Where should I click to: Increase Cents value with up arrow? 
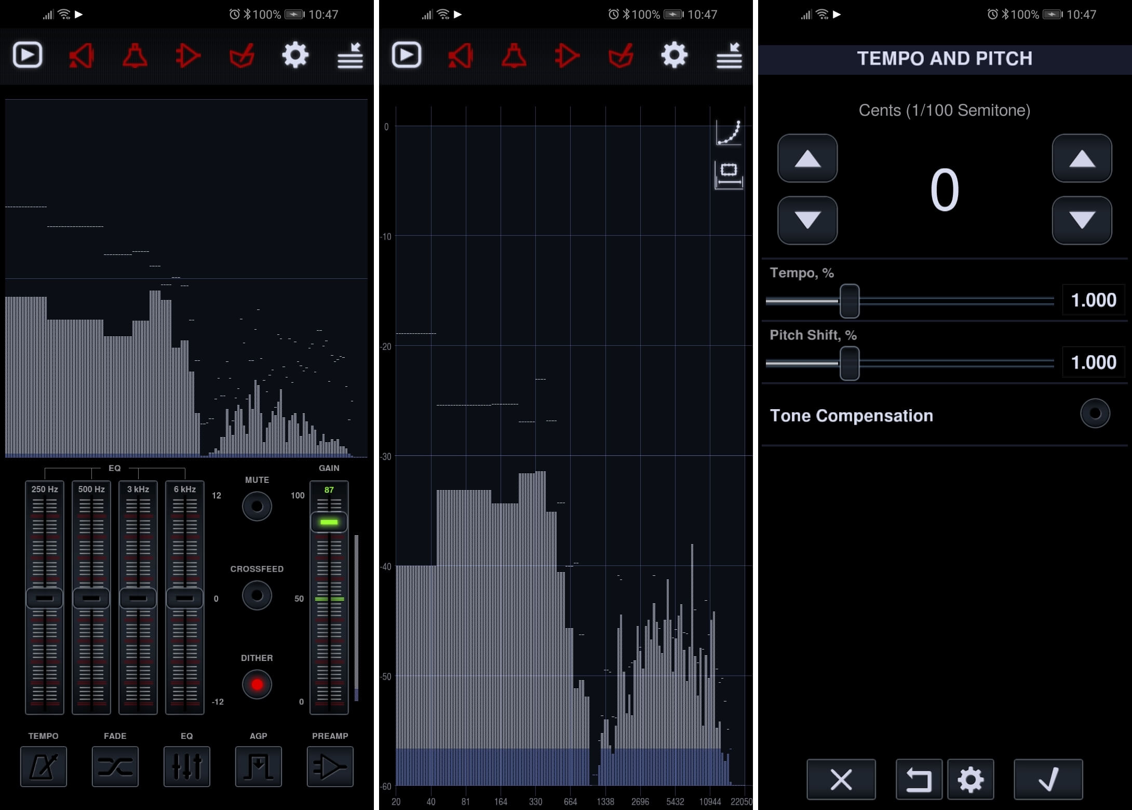807,158
